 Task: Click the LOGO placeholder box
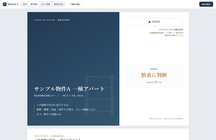click(154, 22)
